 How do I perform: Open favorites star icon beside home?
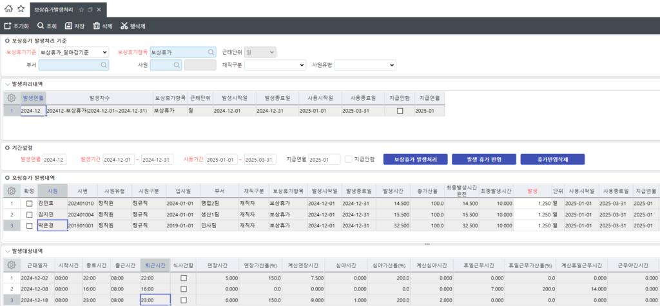[21, 9]
